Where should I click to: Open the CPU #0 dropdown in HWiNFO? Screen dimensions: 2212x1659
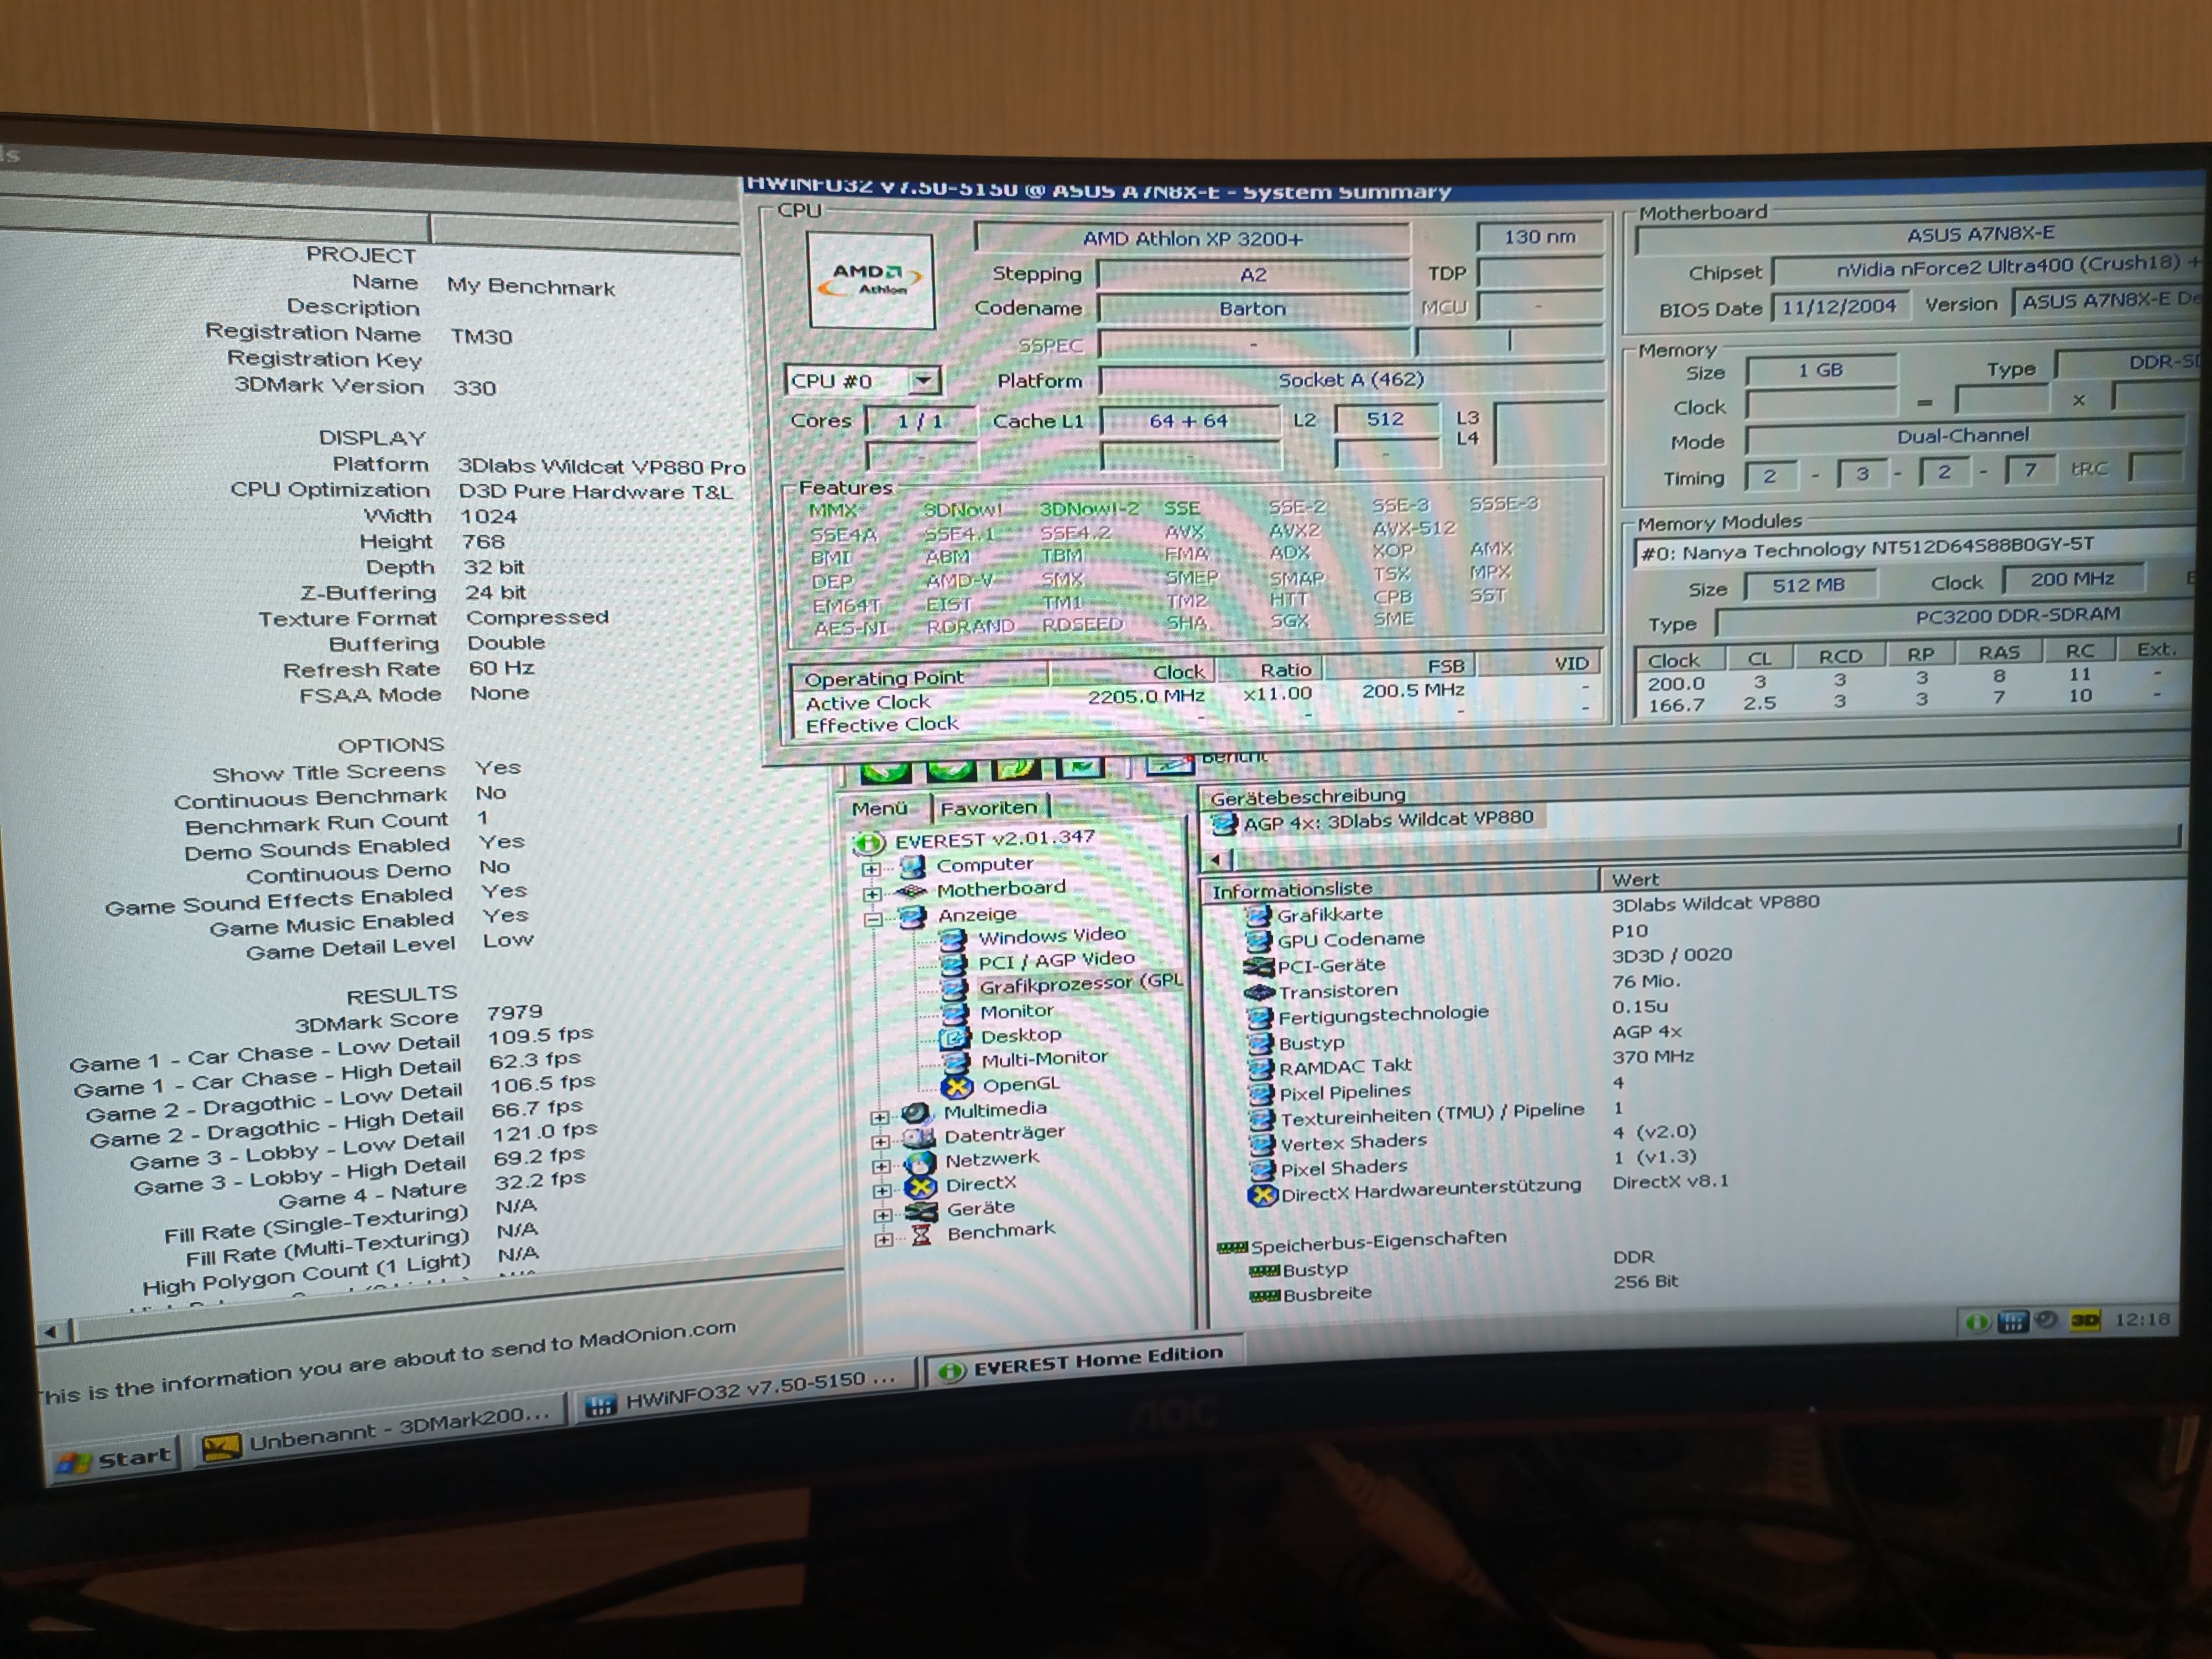[x=924, y=380]
